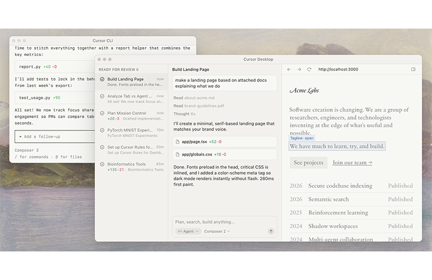Click the localhost:3000 address bar
The image size is (432, 280).
click(x=338, y=69)
